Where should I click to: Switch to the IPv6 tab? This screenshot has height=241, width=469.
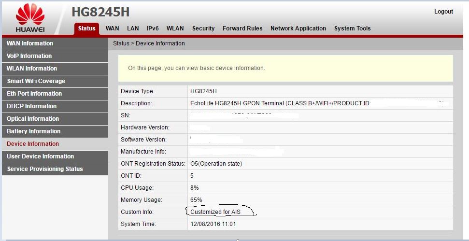pos(153,28)
